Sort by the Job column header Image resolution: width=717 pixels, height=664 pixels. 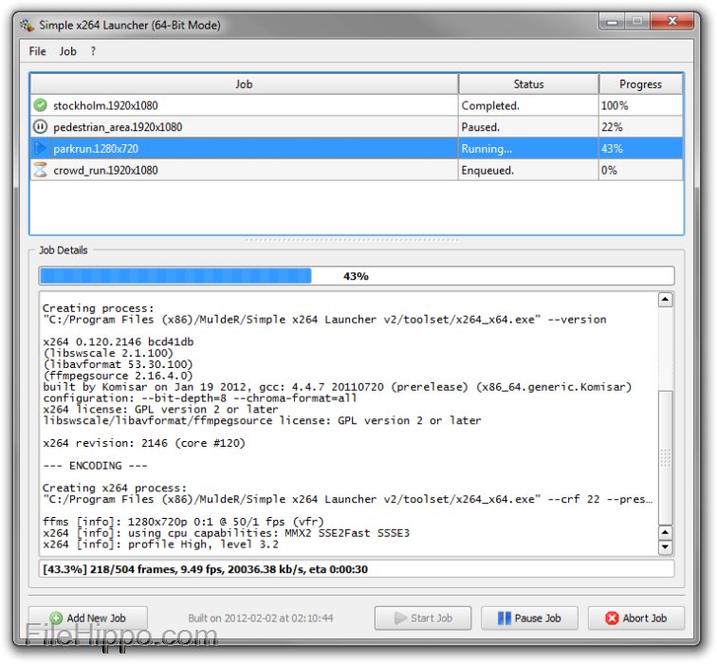coord(244,84)
